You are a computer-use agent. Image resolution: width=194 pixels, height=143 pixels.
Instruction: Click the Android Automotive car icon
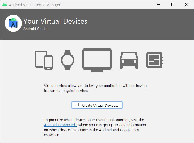pyautogui.click(x=129, y=60)
